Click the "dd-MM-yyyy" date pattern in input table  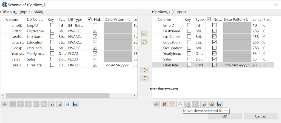(117, 65)
